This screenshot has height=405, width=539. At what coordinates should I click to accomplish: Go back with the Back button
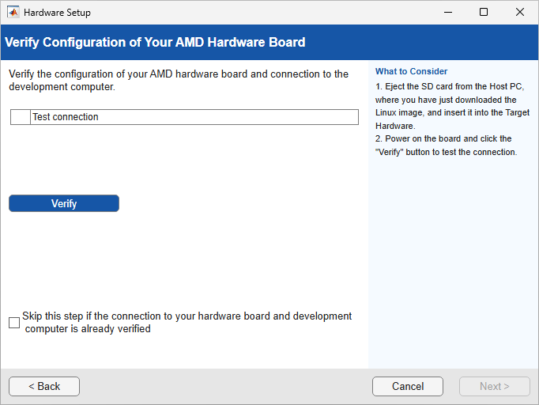44,386
